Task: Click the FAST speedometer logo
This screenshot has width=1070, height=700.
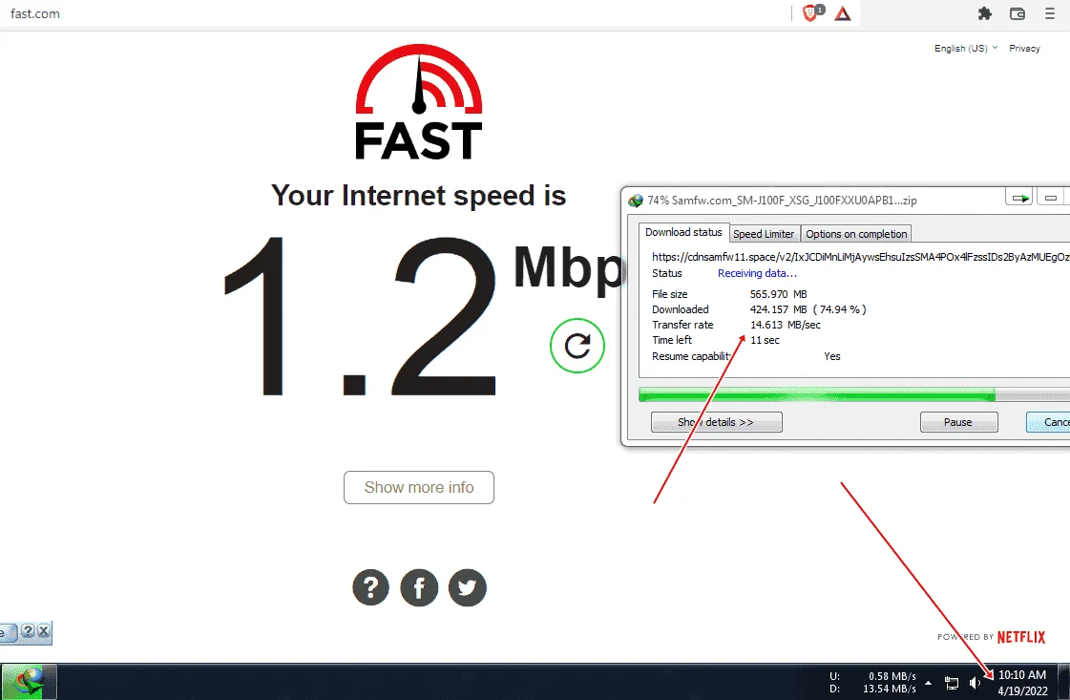Action: click(x=419, y=102)
